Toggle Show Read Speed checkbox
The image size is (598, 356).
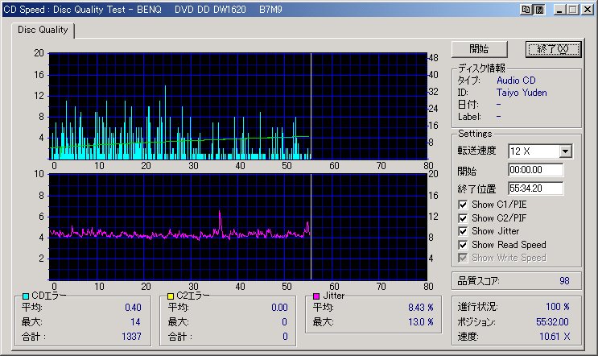[463, 244]
